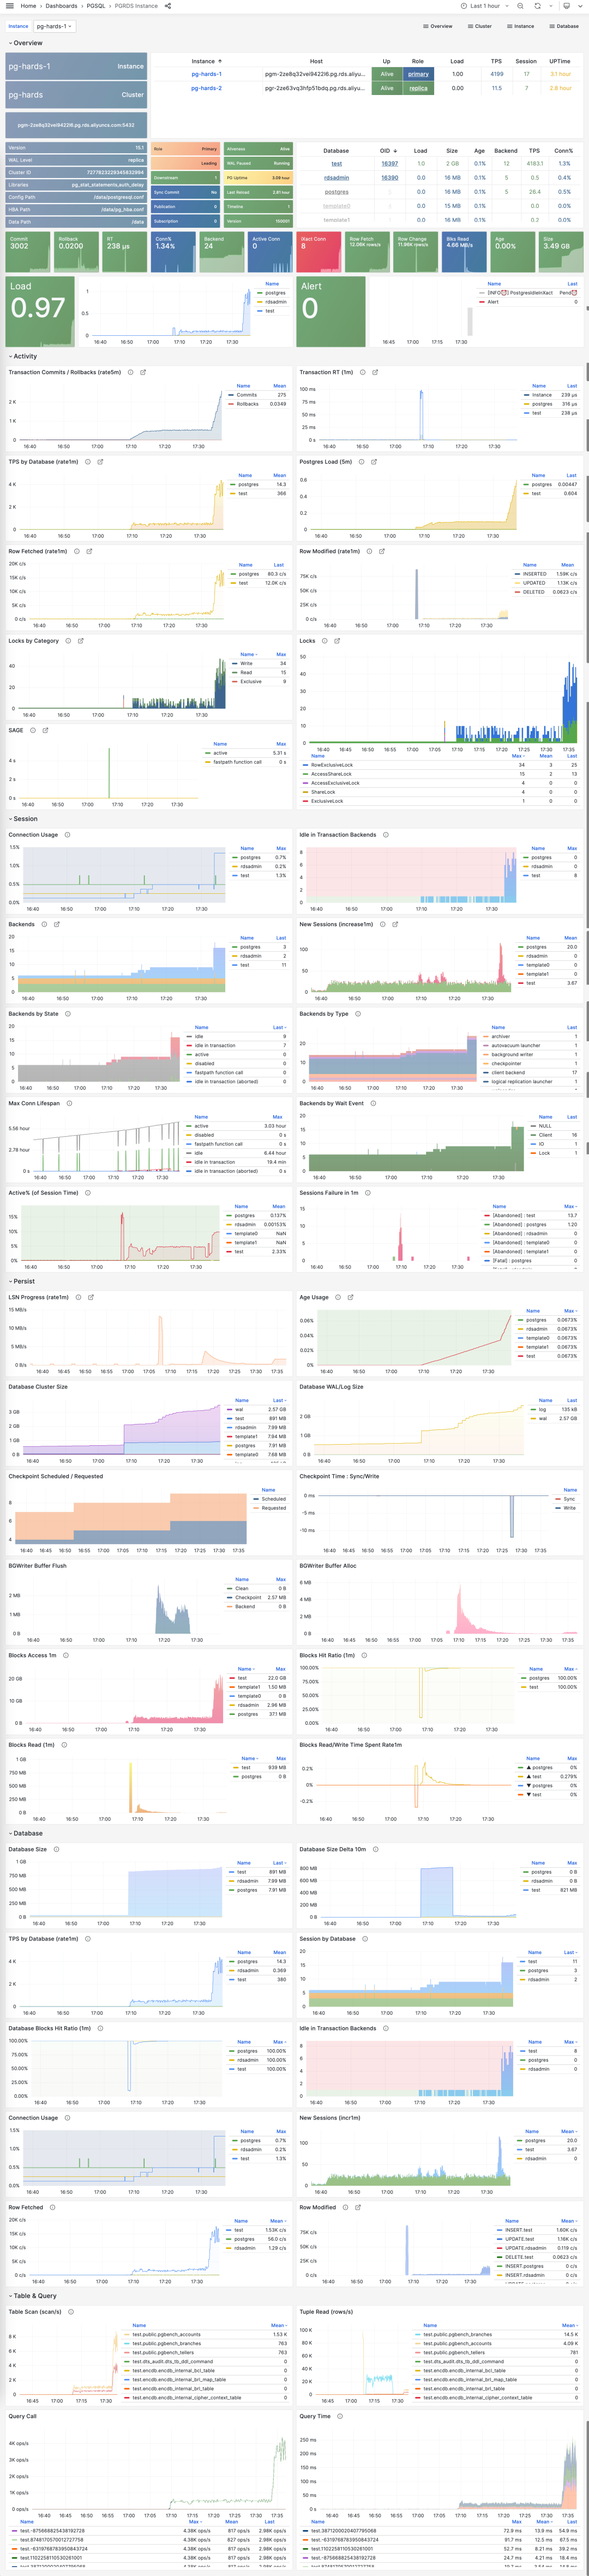
Task: Open pg-hards-2 link in instance table
Action: coord(207,88)
